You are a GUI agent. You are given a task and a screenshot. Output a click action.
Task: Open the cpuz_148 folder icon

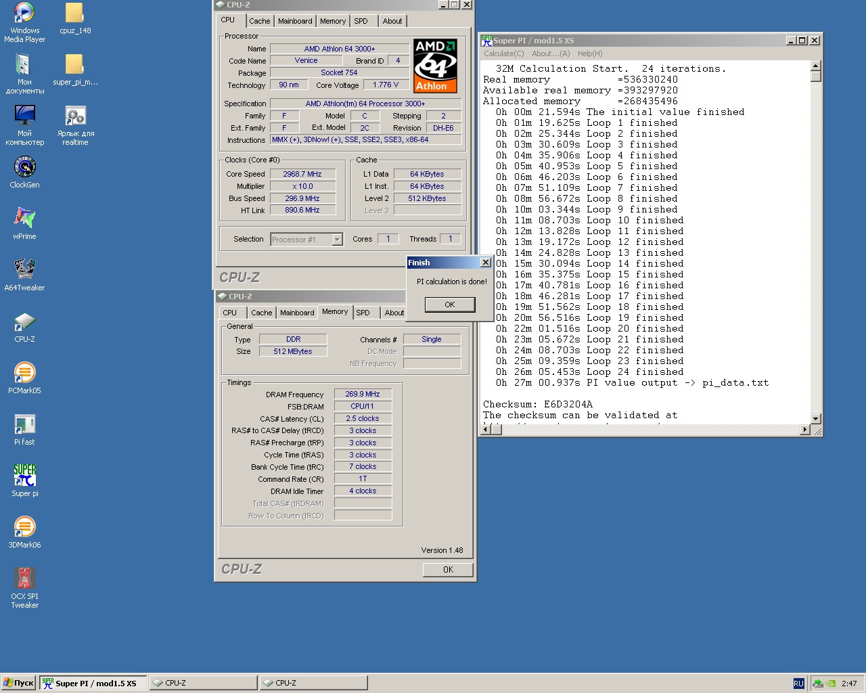[x=74, y=18]
